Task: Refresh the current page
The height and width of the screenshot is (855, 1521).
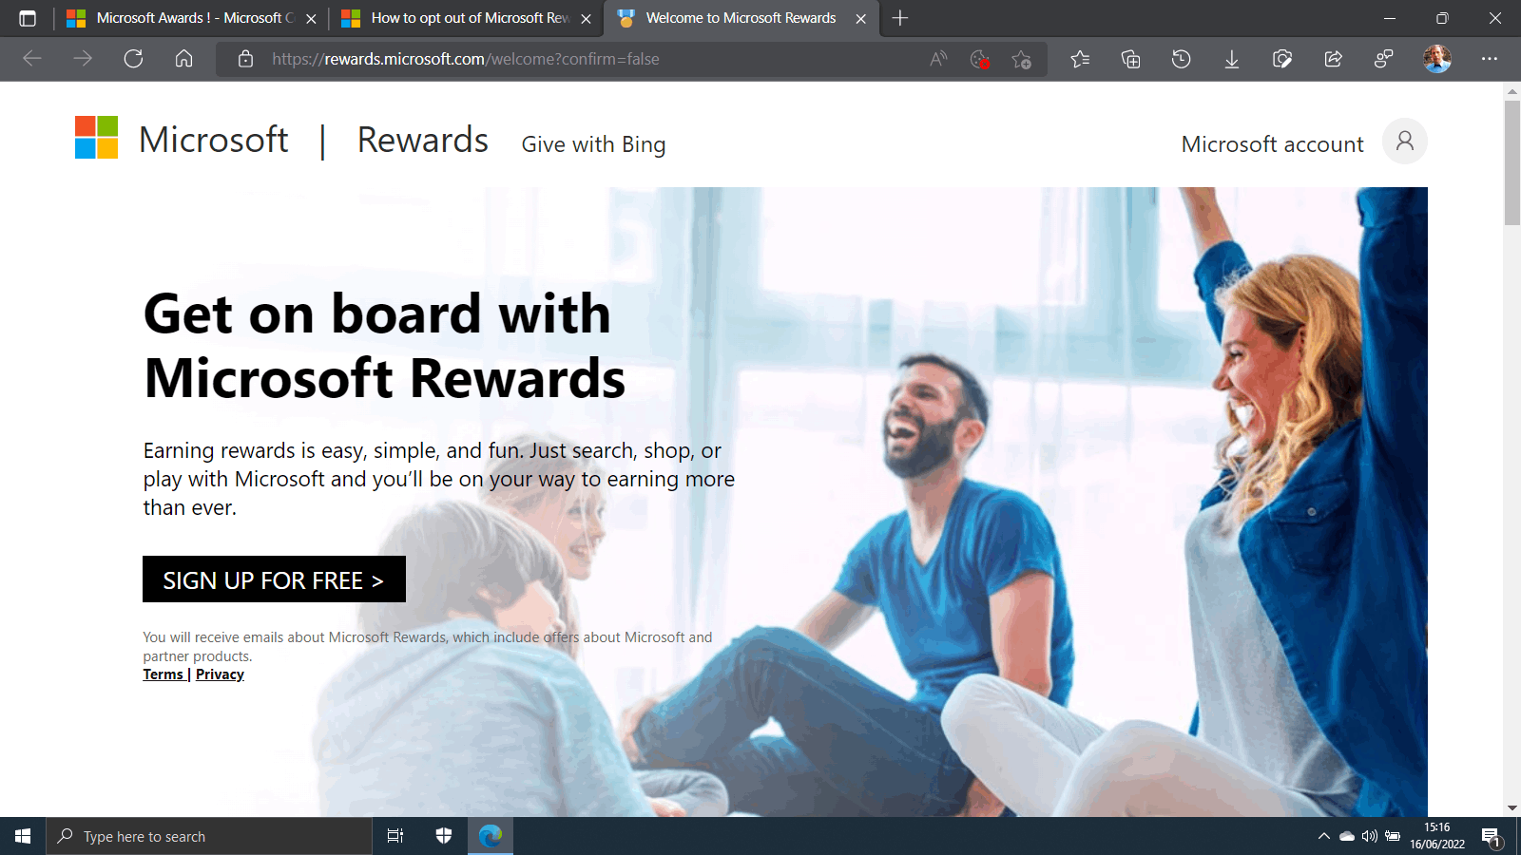Action: [133, 59]
